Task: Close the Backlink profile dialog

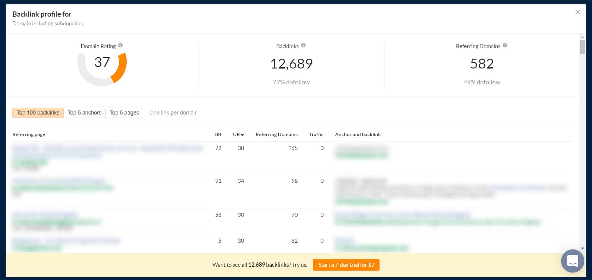Action: 578,12
